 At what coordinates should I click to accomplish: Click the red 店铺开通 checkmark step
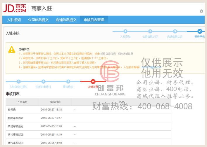click(93, 82)
